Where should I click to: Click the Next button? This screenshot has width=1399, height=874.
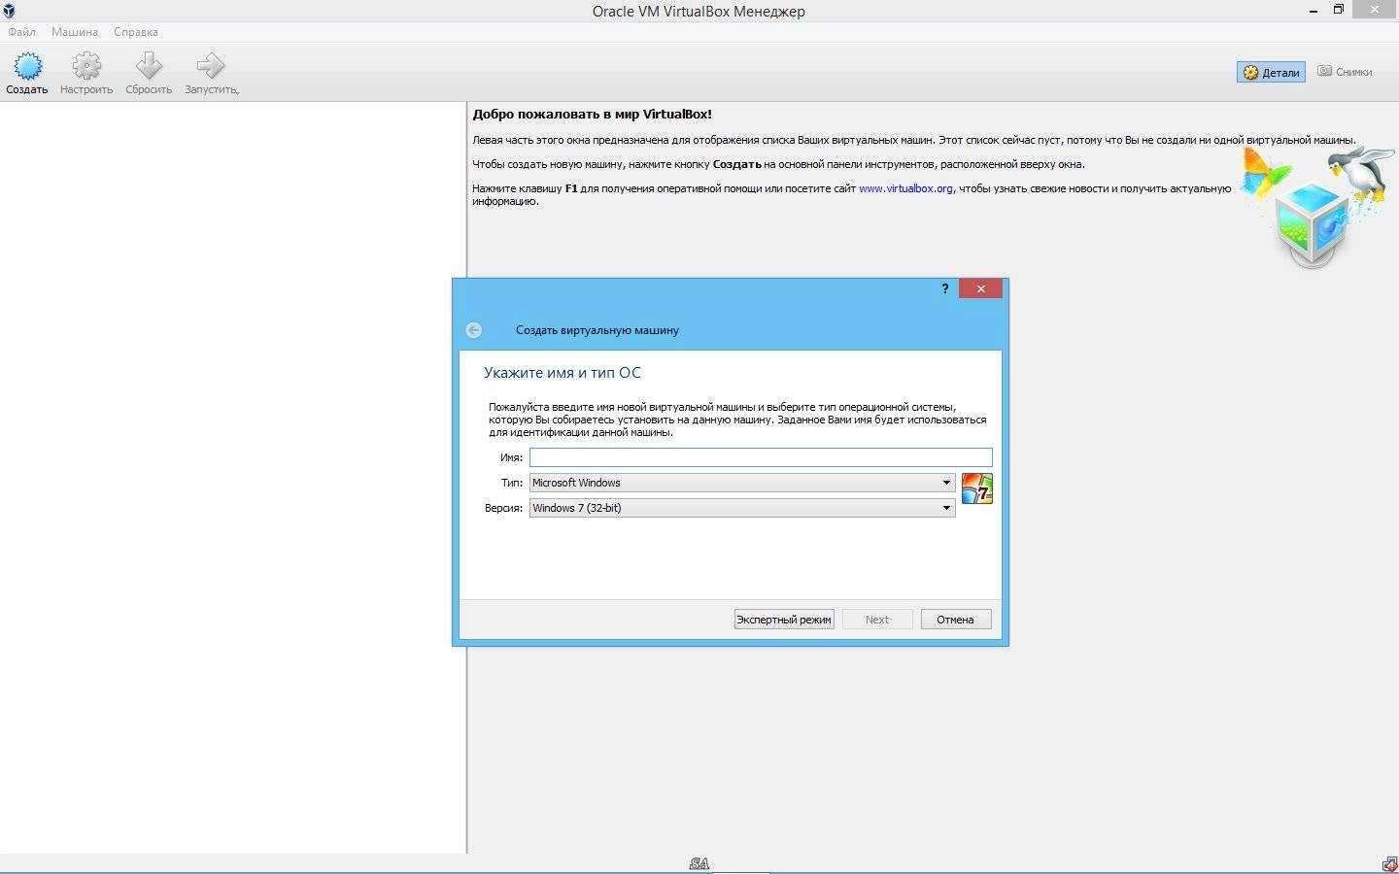point(876,620)
